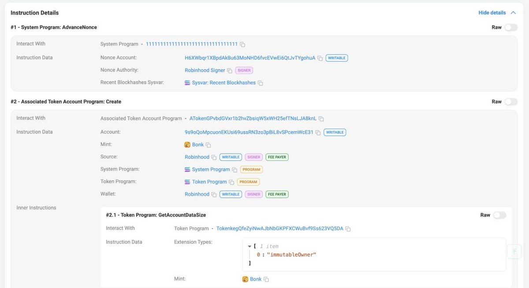Viewport: 529px width, 288px height.
Task: Click the heading #2 - Associated Token Account Program: Create
Action: pos(66,102)
